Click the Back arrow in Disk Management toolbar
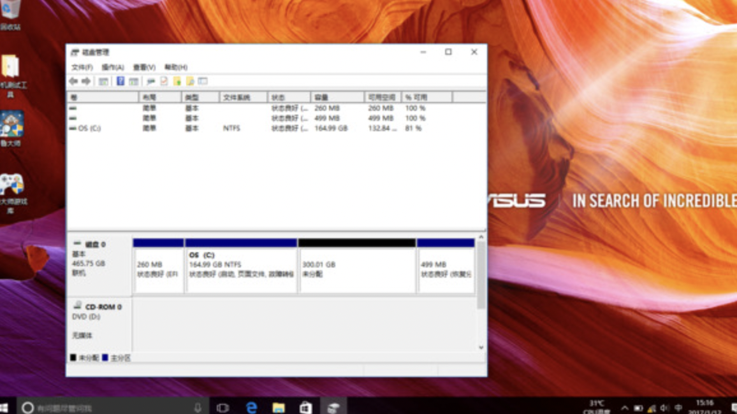 click(73, 81)
